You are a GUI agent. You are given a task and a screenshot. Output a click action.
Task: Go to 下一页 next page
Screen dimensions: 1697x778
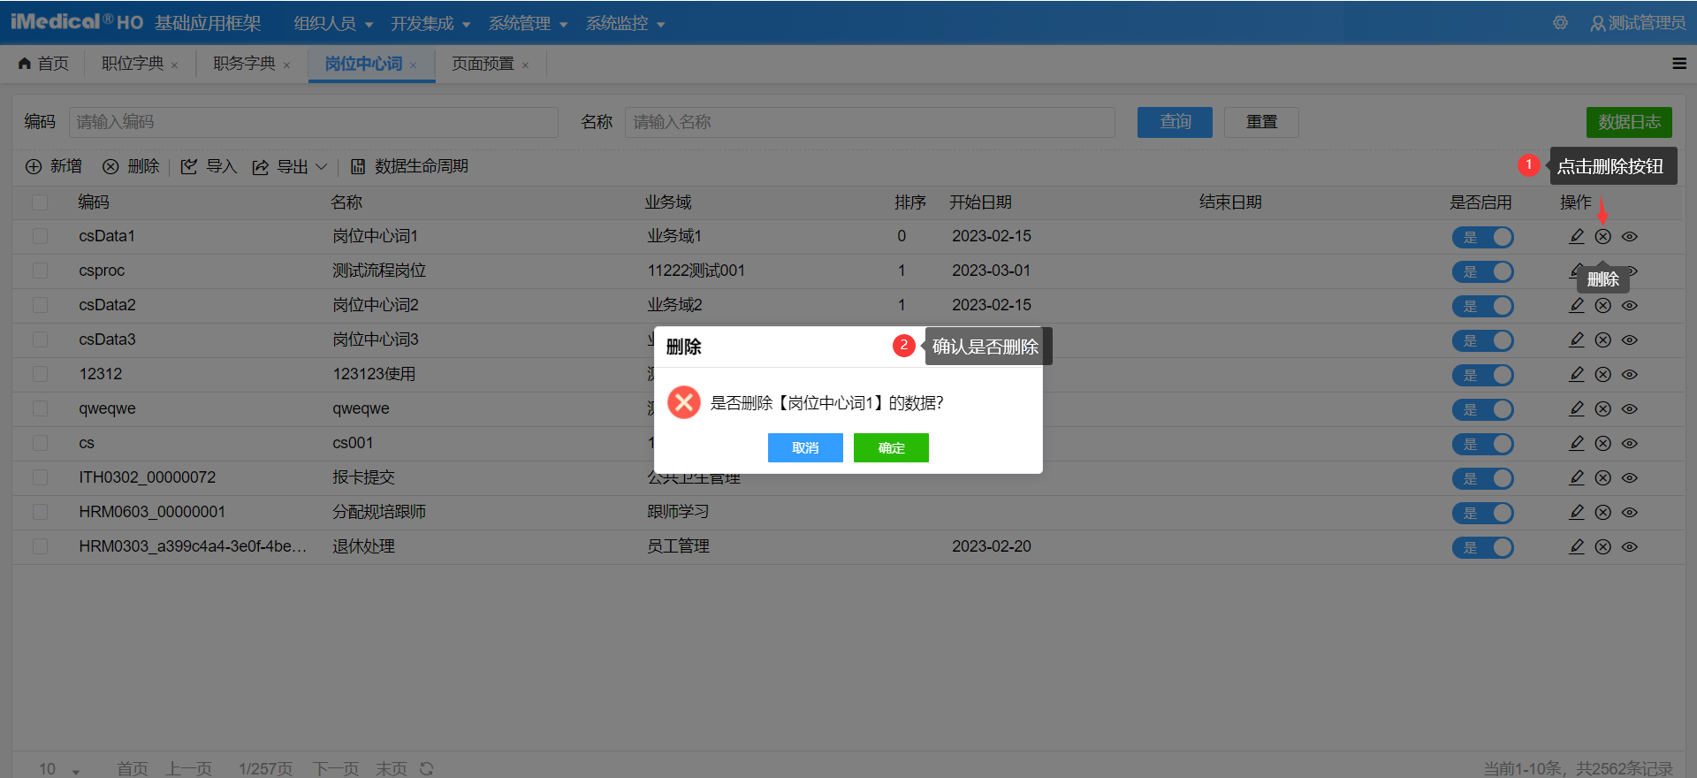[335, 768]
